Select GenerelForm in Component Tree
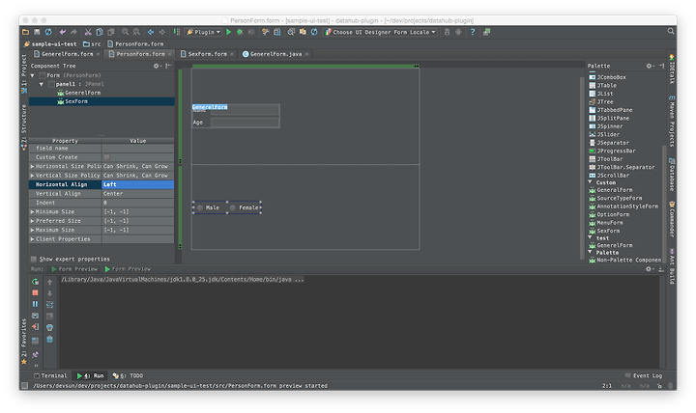This screenshot has width=696, height=413. [79, 93]
